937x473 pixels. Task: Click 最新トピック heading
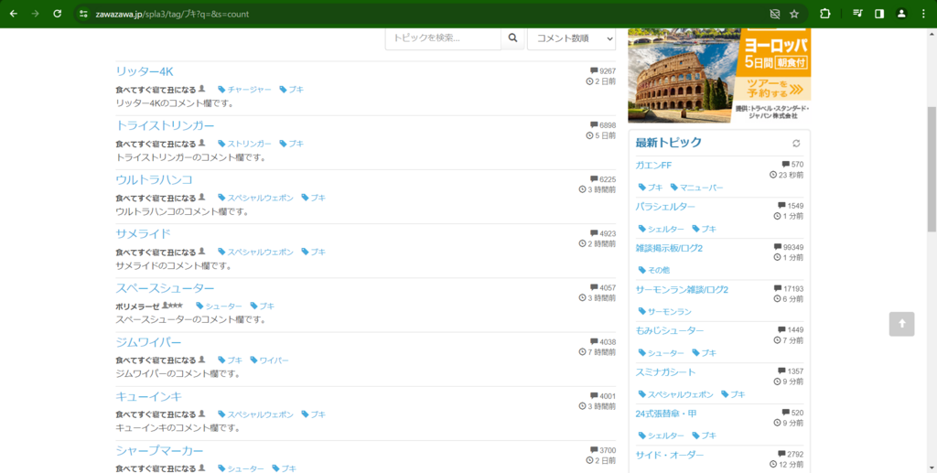tap(668, 143)
